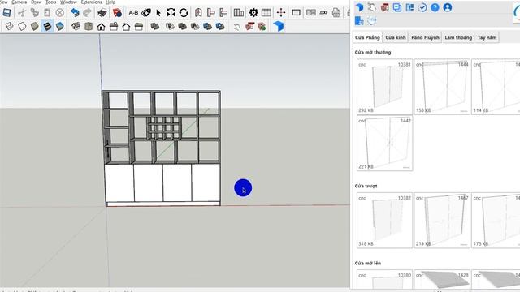Screen dimensions: 520x292
Task: Click the Cửa mở thường heading
Action: click(373, 52)
